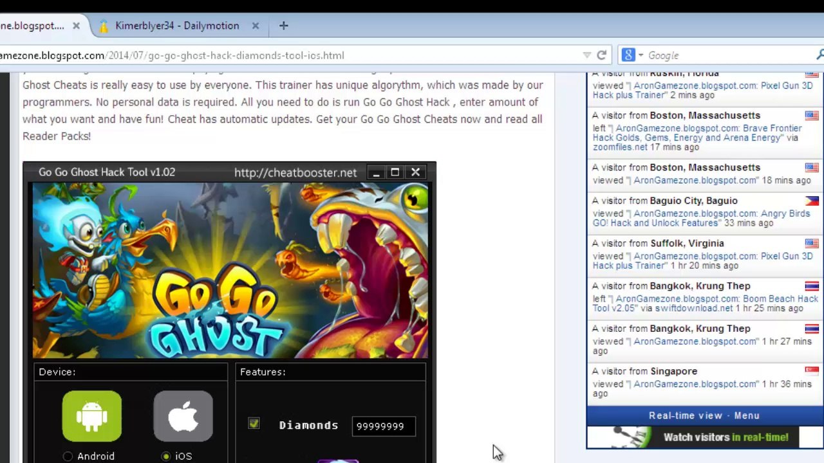
Task: Click the Philippines flag beside Baguio City
Action: point(812,201)
